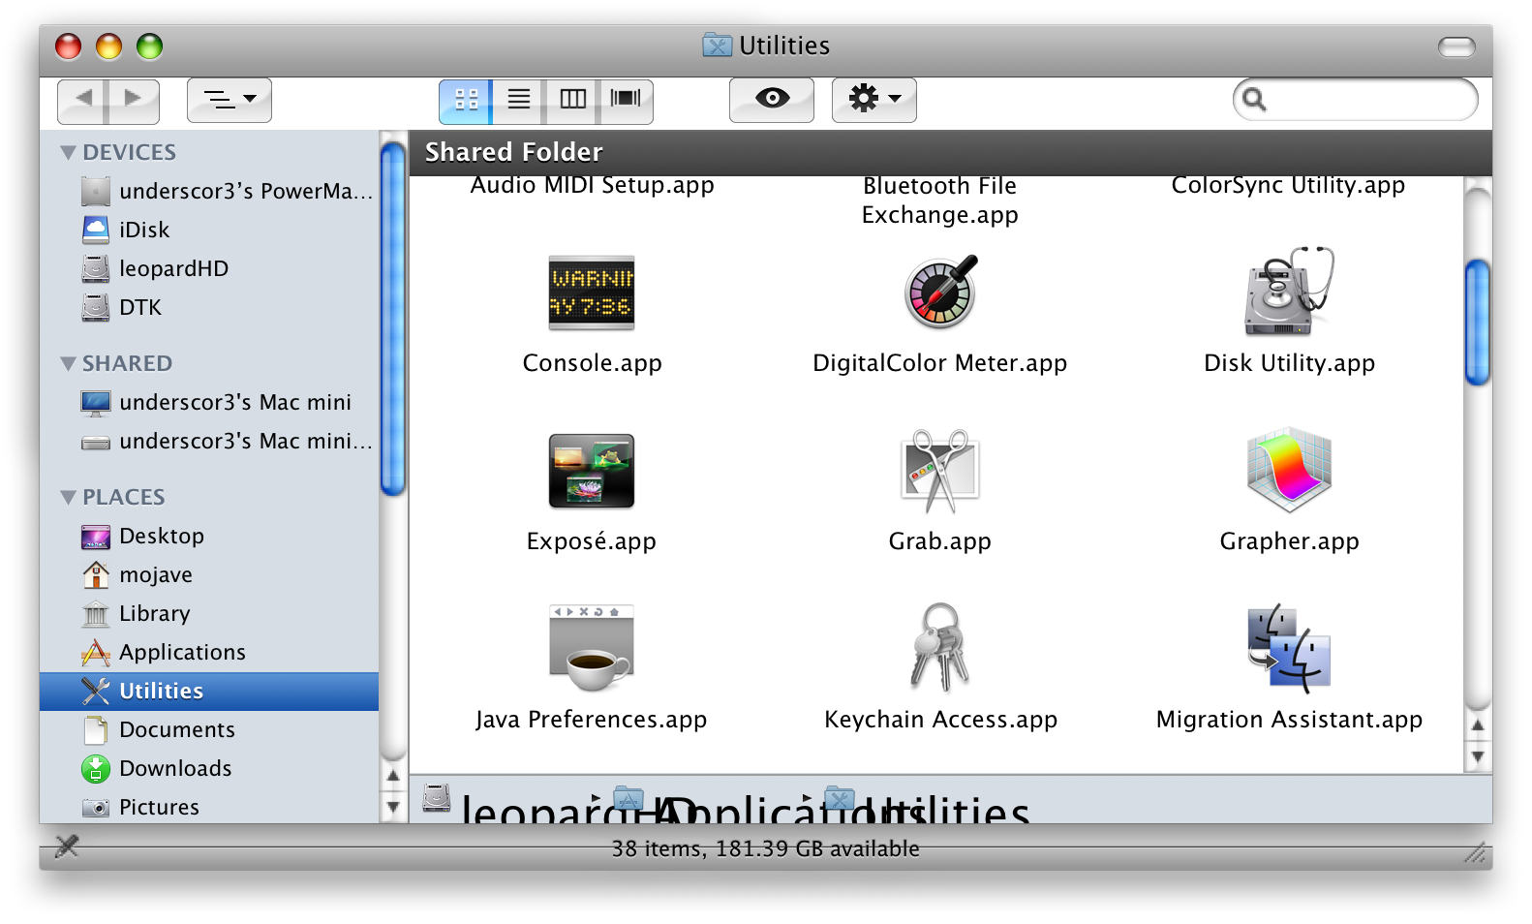Viewport: 1532px width, 924px height.
Task: Click the Bluetooth File Exchange.app label
Action: 940,200
